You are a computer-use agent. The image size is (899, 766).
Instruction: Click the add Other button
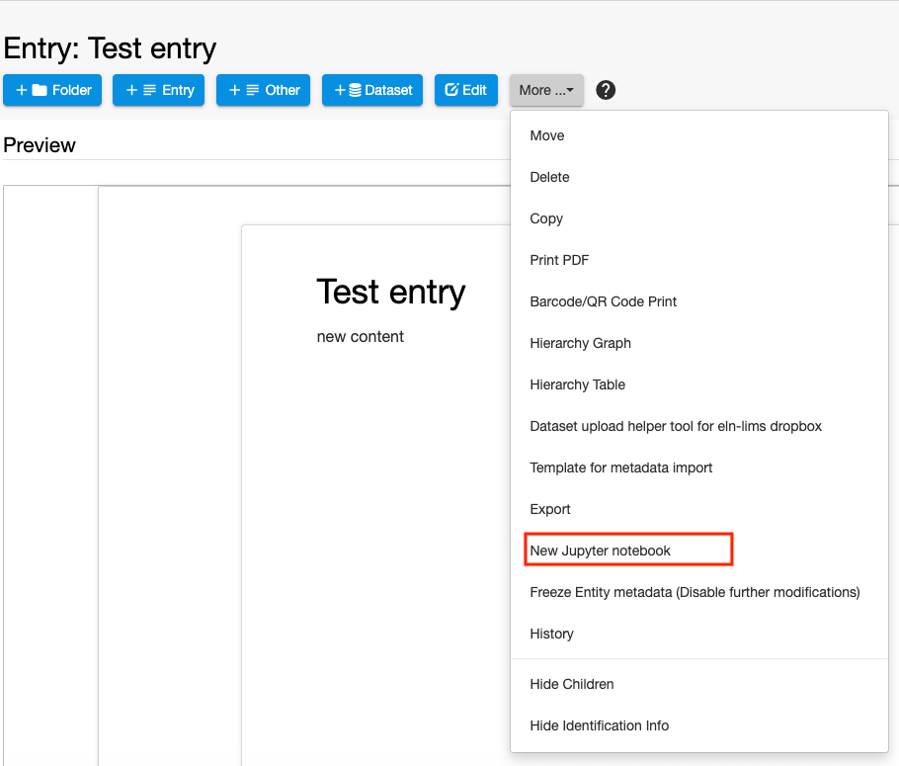tap(263, 90)
